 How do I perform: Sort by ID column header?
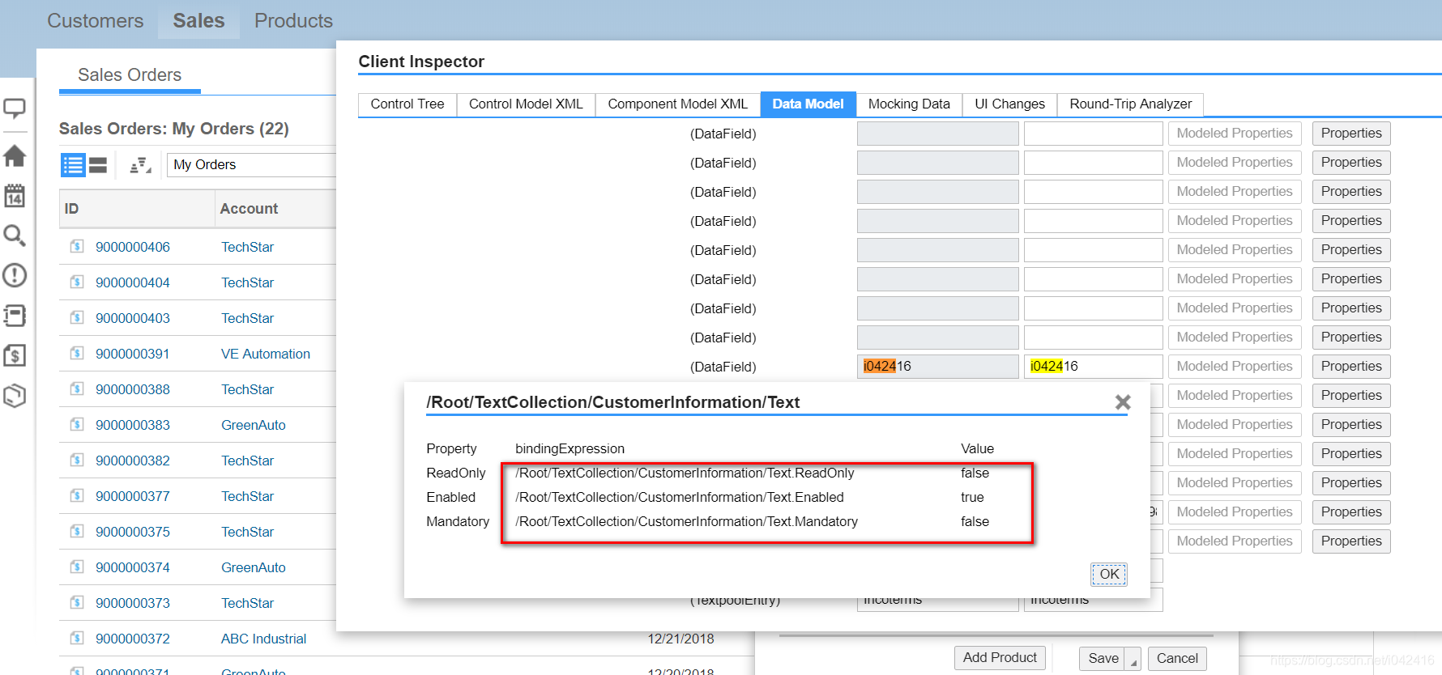click(137, 209)
